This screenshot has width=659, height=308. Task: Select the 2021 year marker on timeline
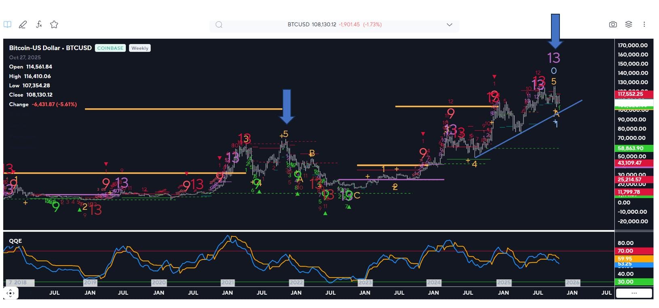point(227,283)
